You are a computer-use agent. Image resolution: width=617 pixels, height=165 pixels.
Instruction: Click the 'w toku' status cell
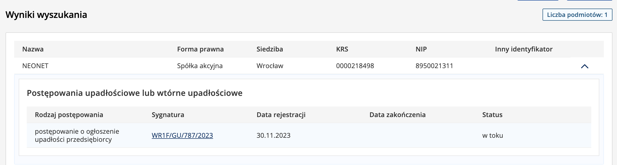point(493,135)
